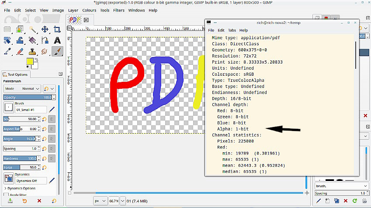
Task: Open the paint Mode Normal dropdown
Action: click(x=28, y=88)
